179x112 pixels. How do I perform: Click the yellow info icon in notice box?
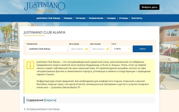30,65
